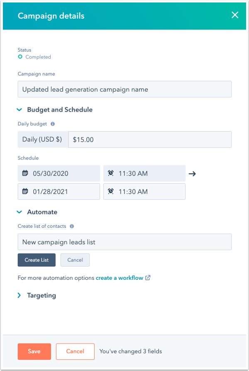
Task: Click the Create list of contacts info icon
Action: click(x=72, y=226)
